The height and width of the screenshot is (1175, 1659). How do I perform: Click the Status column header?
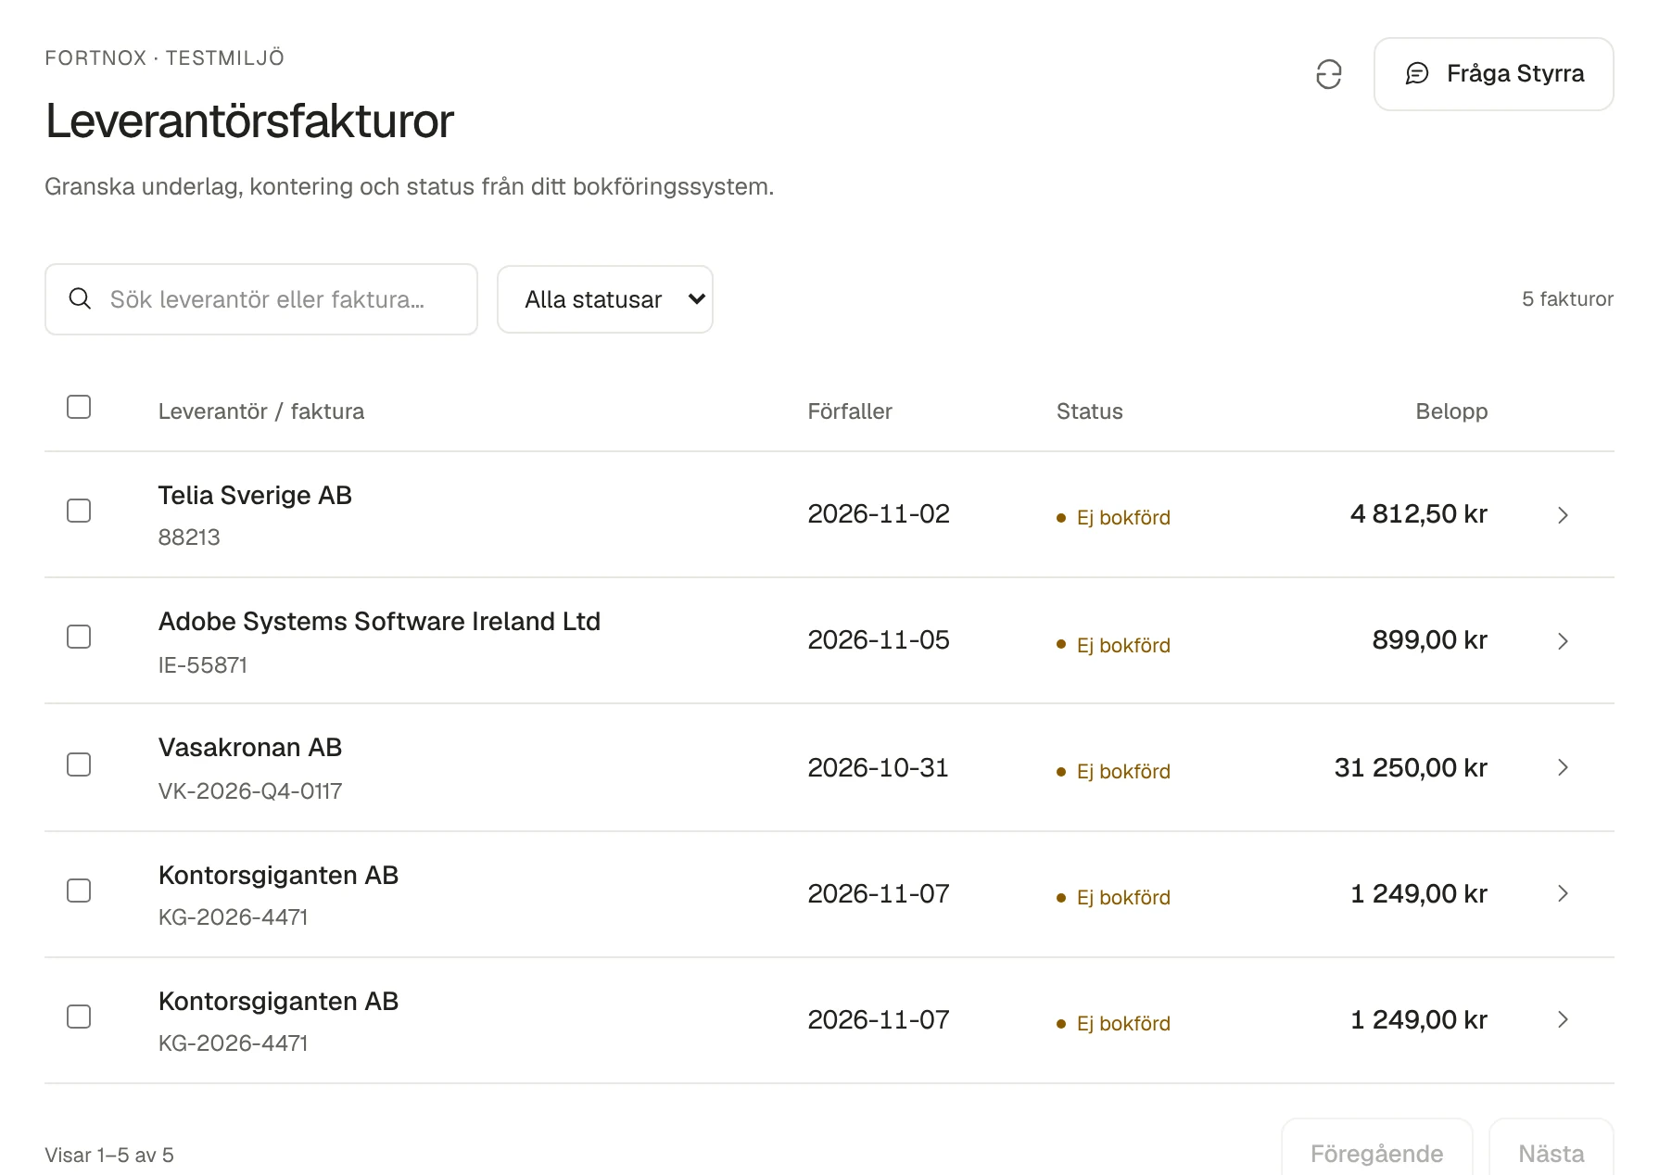1090,411
